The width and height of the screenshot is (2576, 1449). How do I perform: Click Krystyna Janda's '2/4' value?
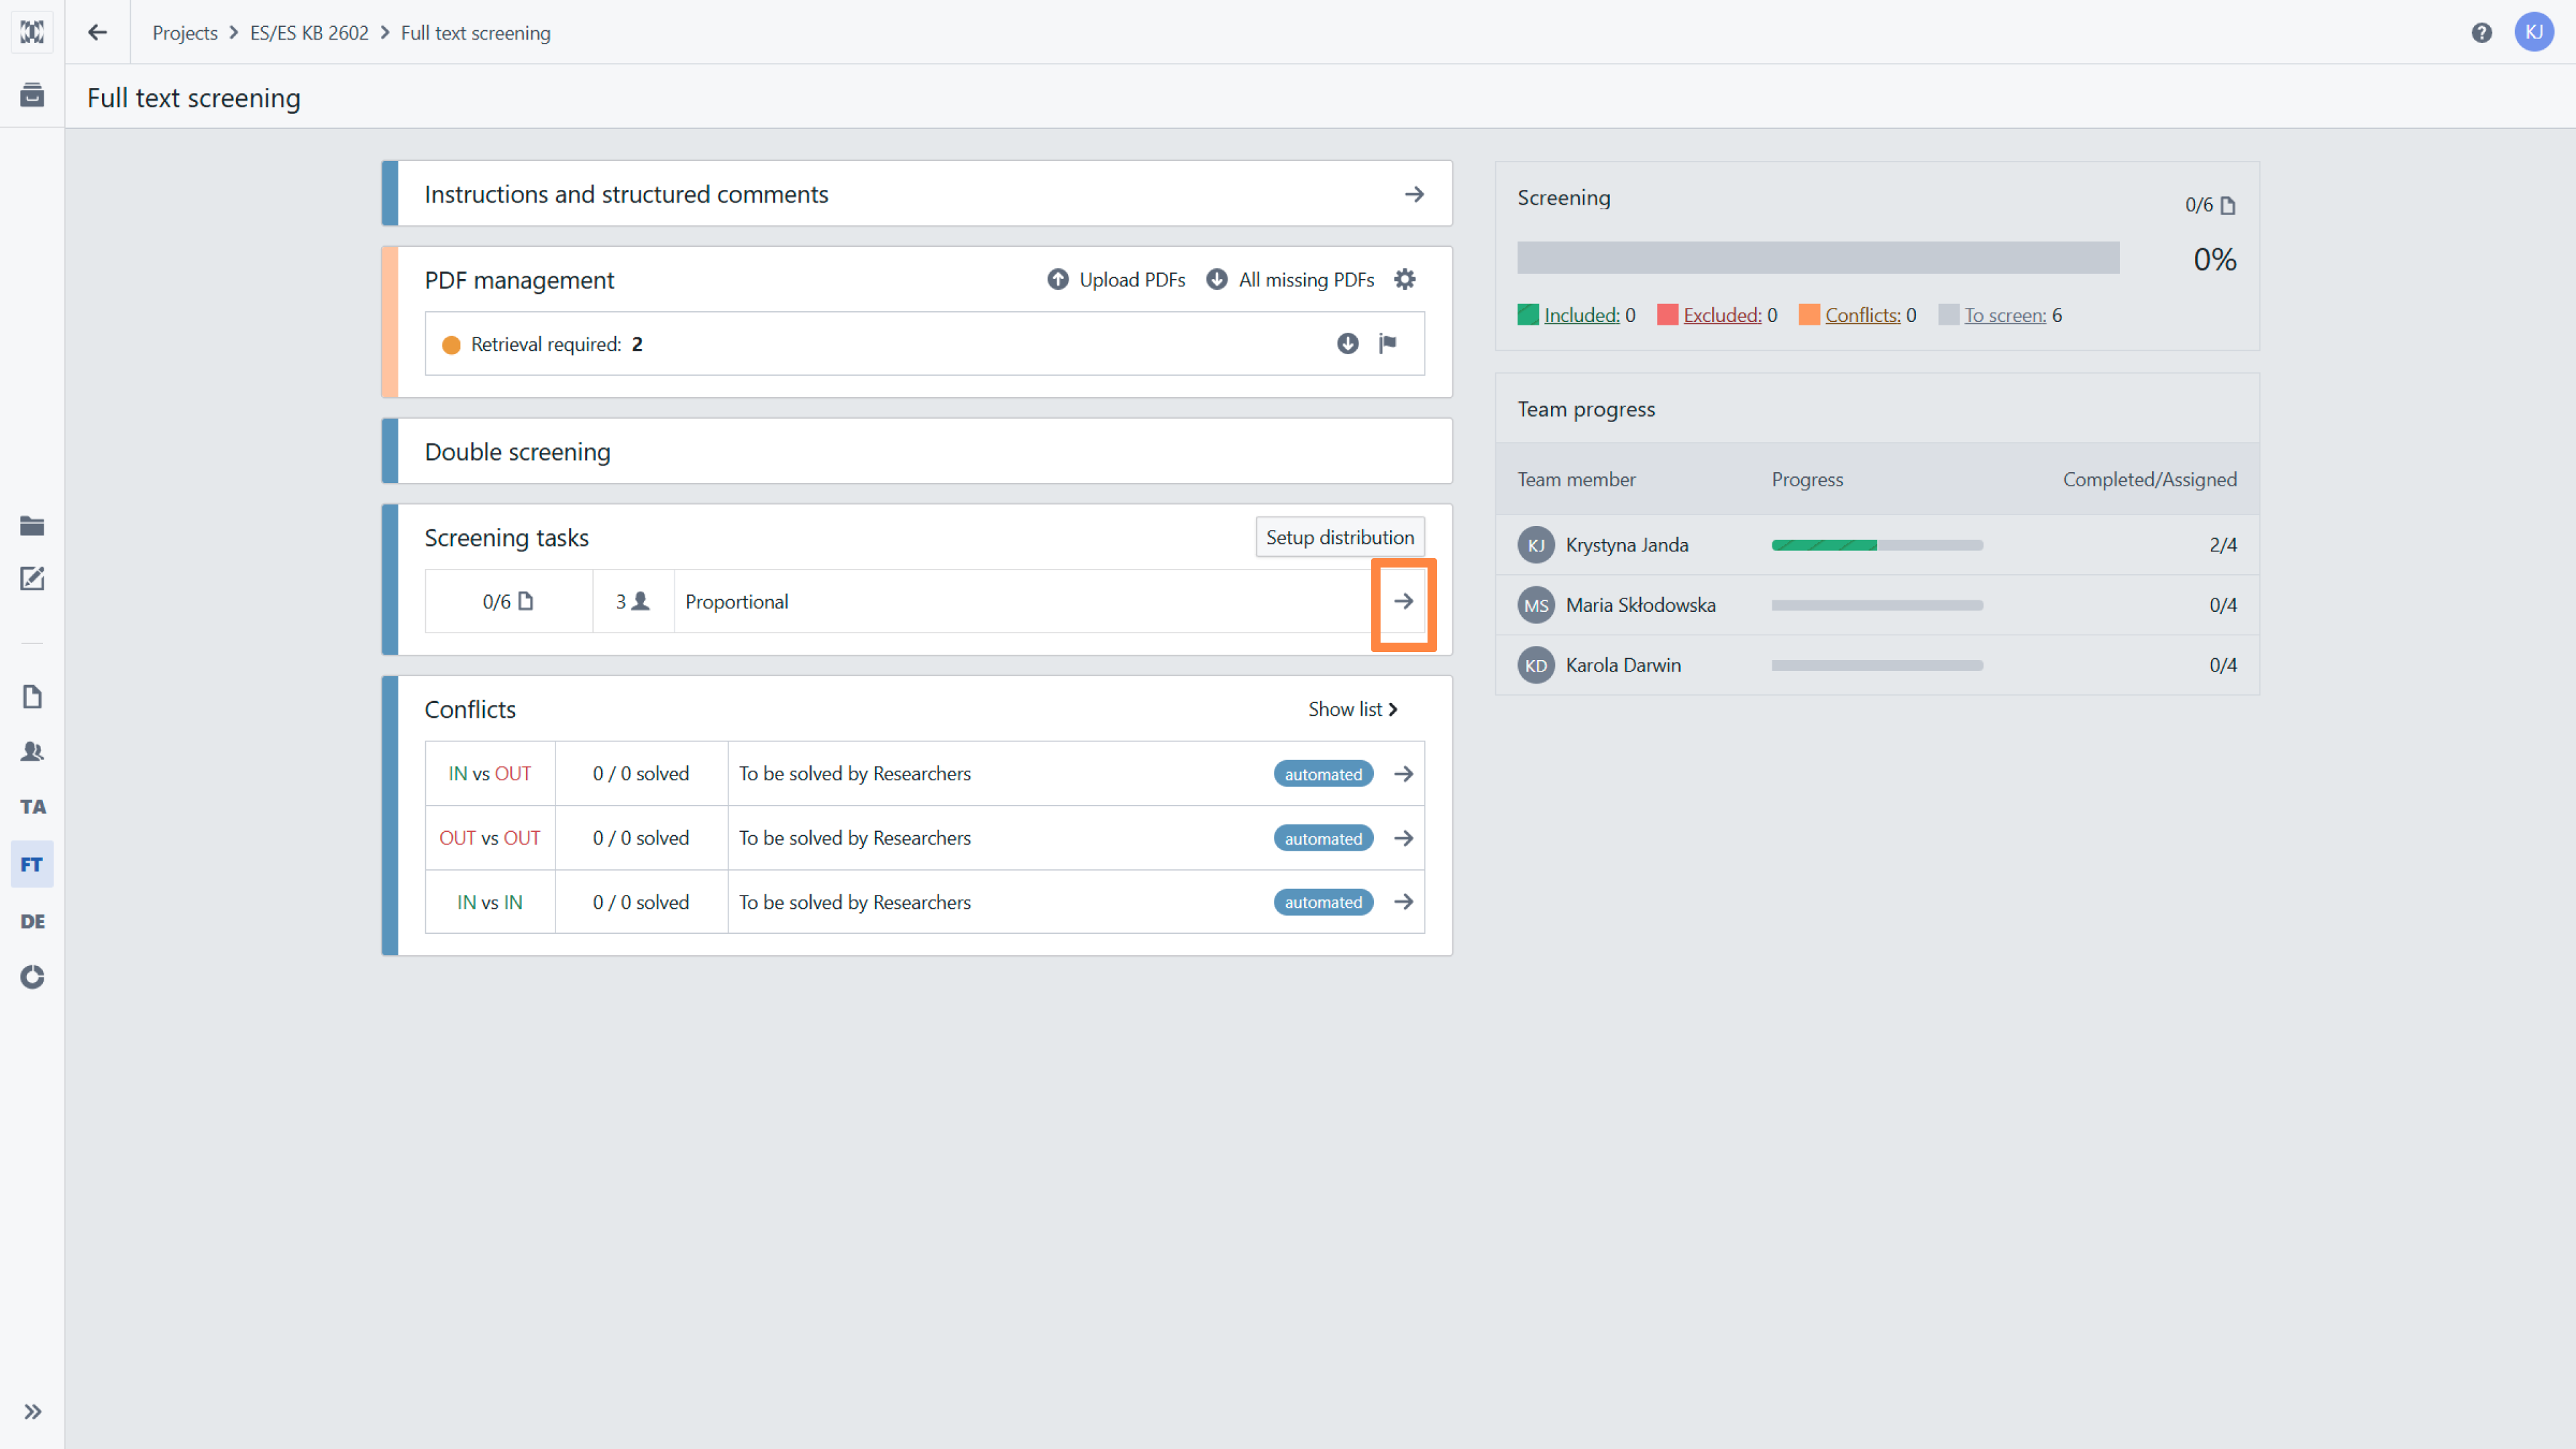pos(2223,545)
